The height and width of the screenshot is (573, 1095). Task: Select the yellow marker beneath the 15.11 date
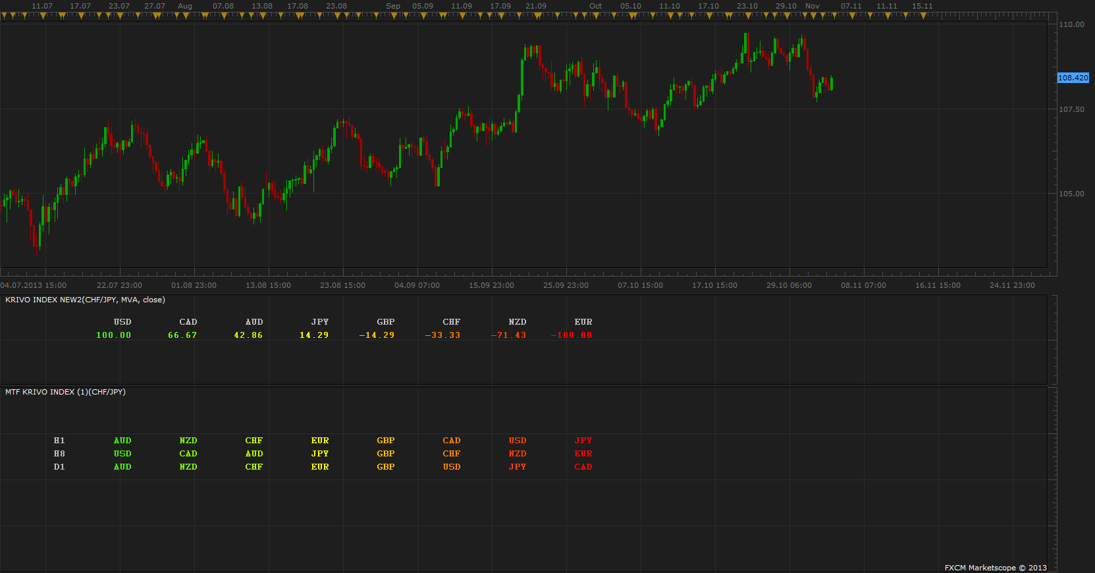[922, 16]
